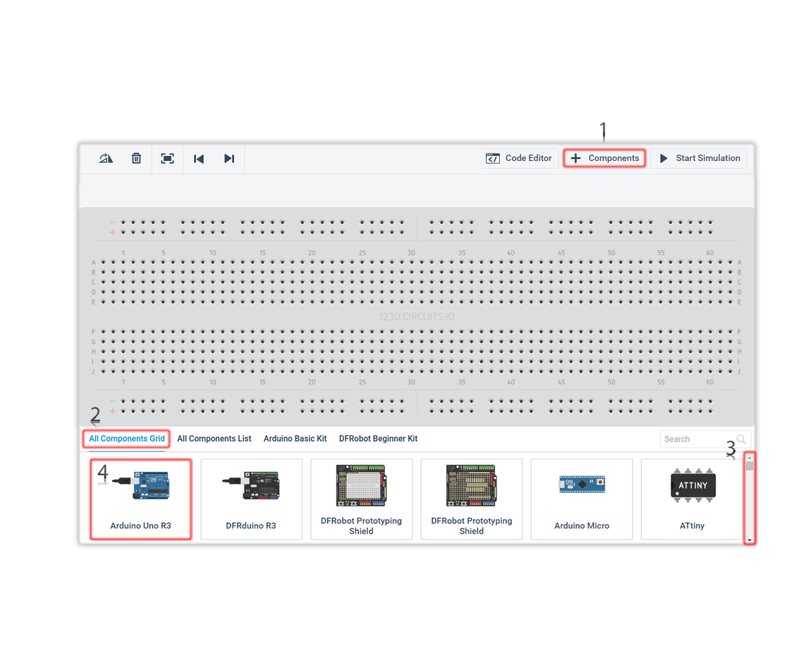Click the redo next-step icon
812x649 pixels.
(229, 158)
